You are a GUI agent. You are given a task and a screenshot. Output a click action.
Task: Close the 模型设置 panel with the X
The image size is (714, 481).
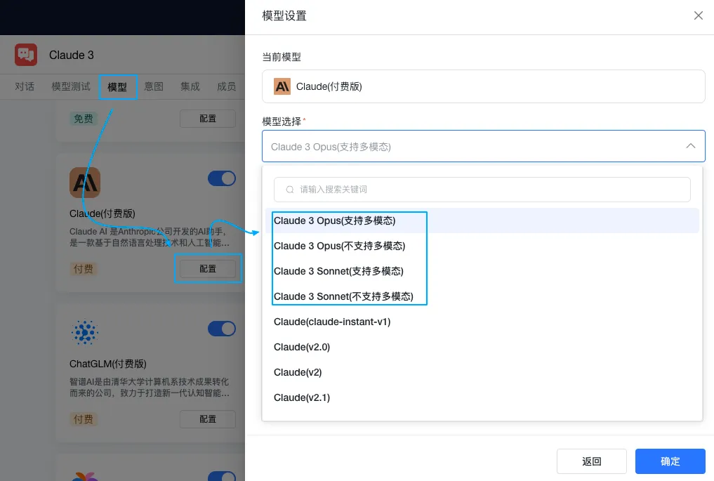point(698,15)
